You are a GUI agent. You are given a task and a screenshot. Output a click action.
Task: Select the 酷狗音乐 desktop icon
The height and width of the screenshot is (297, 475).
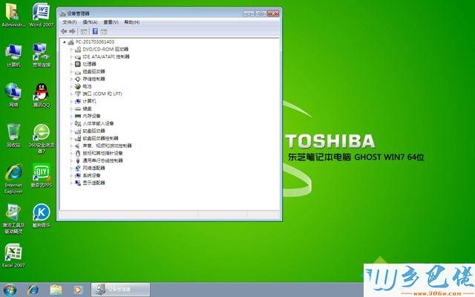click(42, 215)
